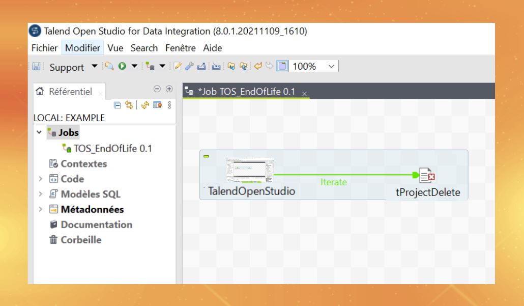Open the Fichier menu
The height and width of the screenshot is (306, 524).
coord(46,48)
